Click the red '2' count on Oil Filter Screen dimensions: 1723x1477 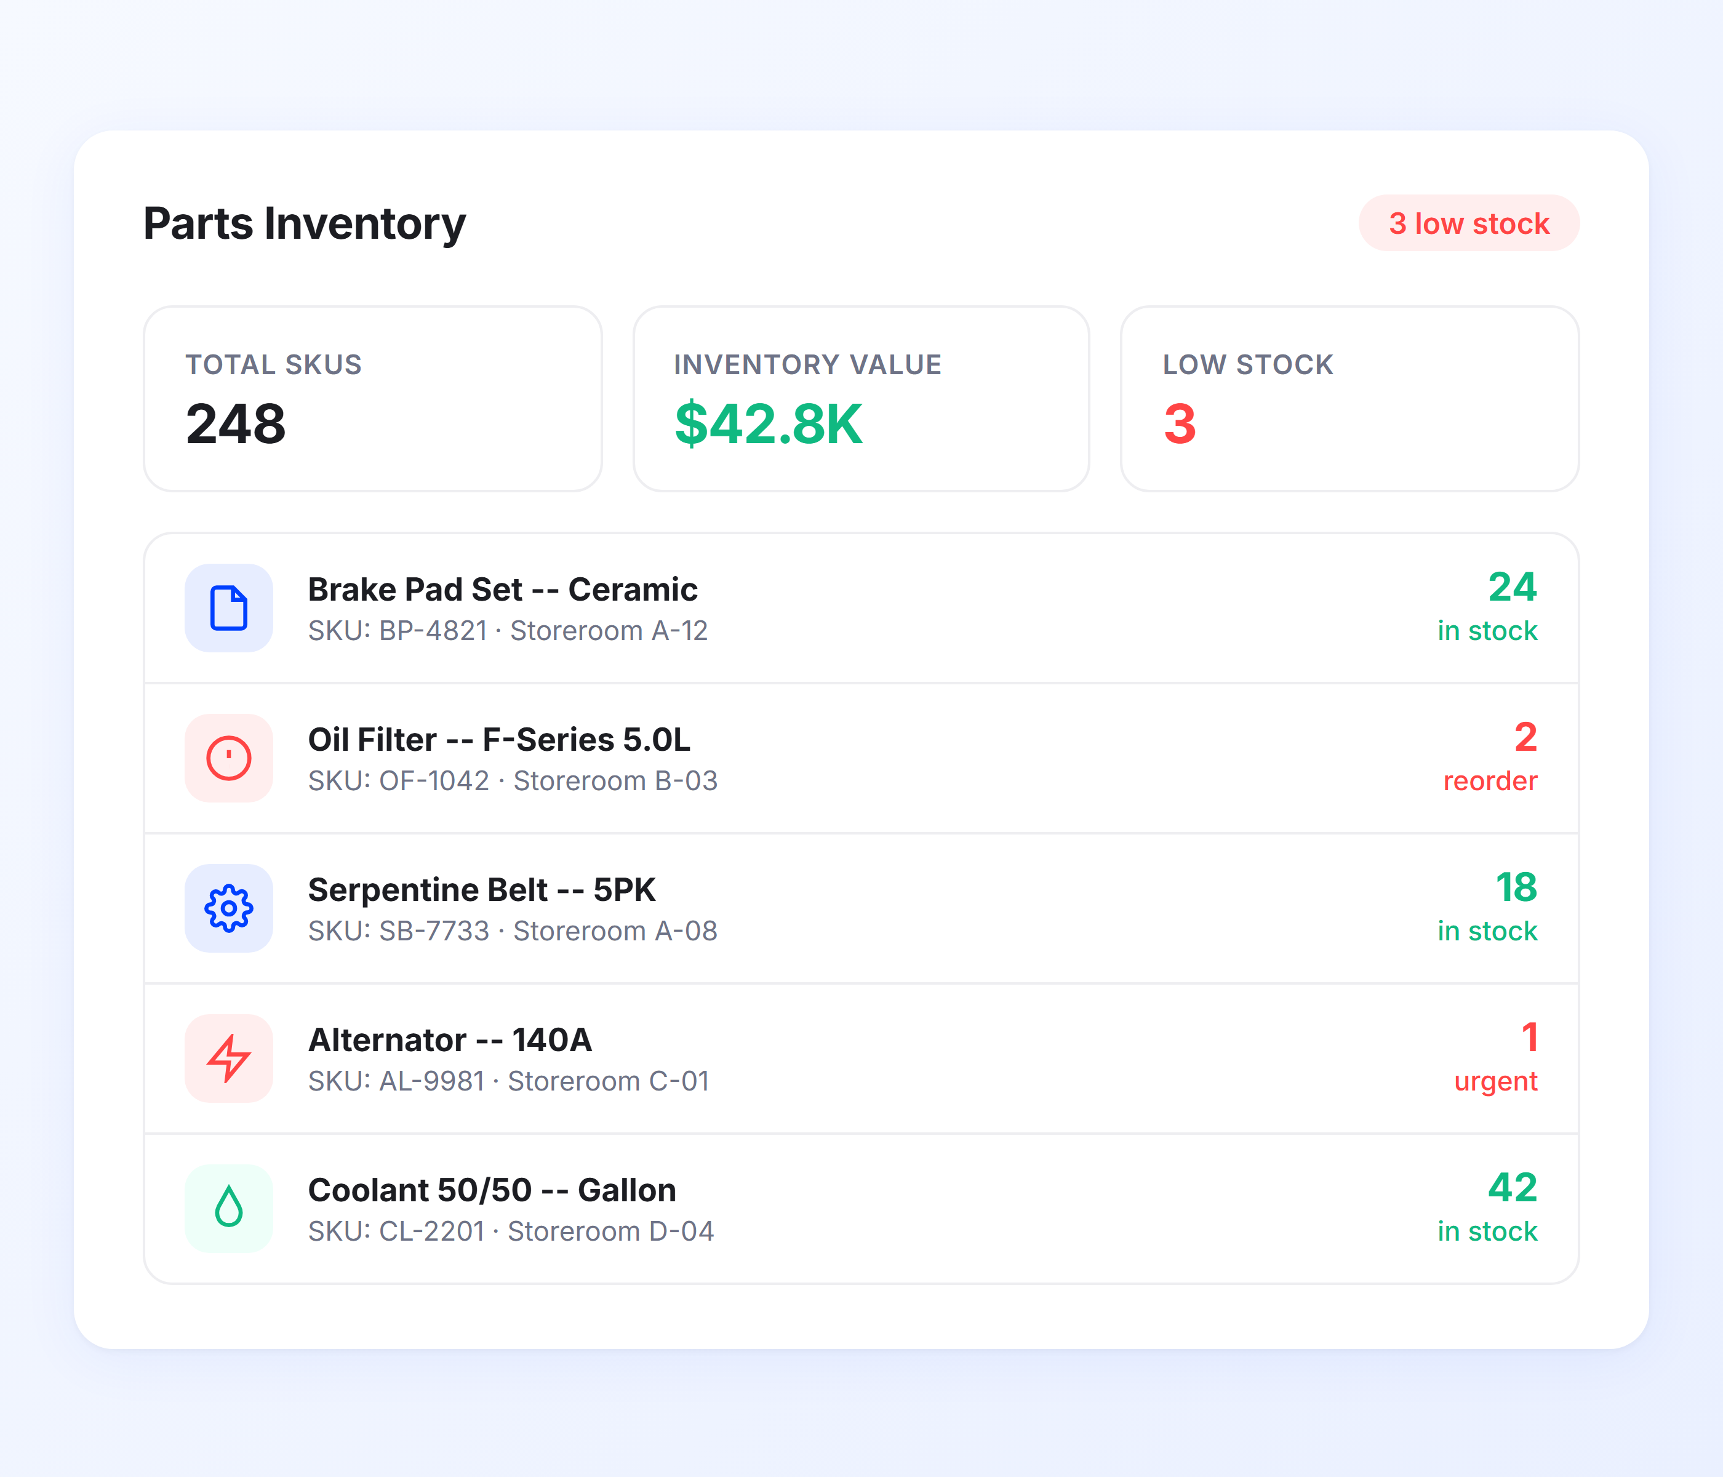(x=1526, y=737)
